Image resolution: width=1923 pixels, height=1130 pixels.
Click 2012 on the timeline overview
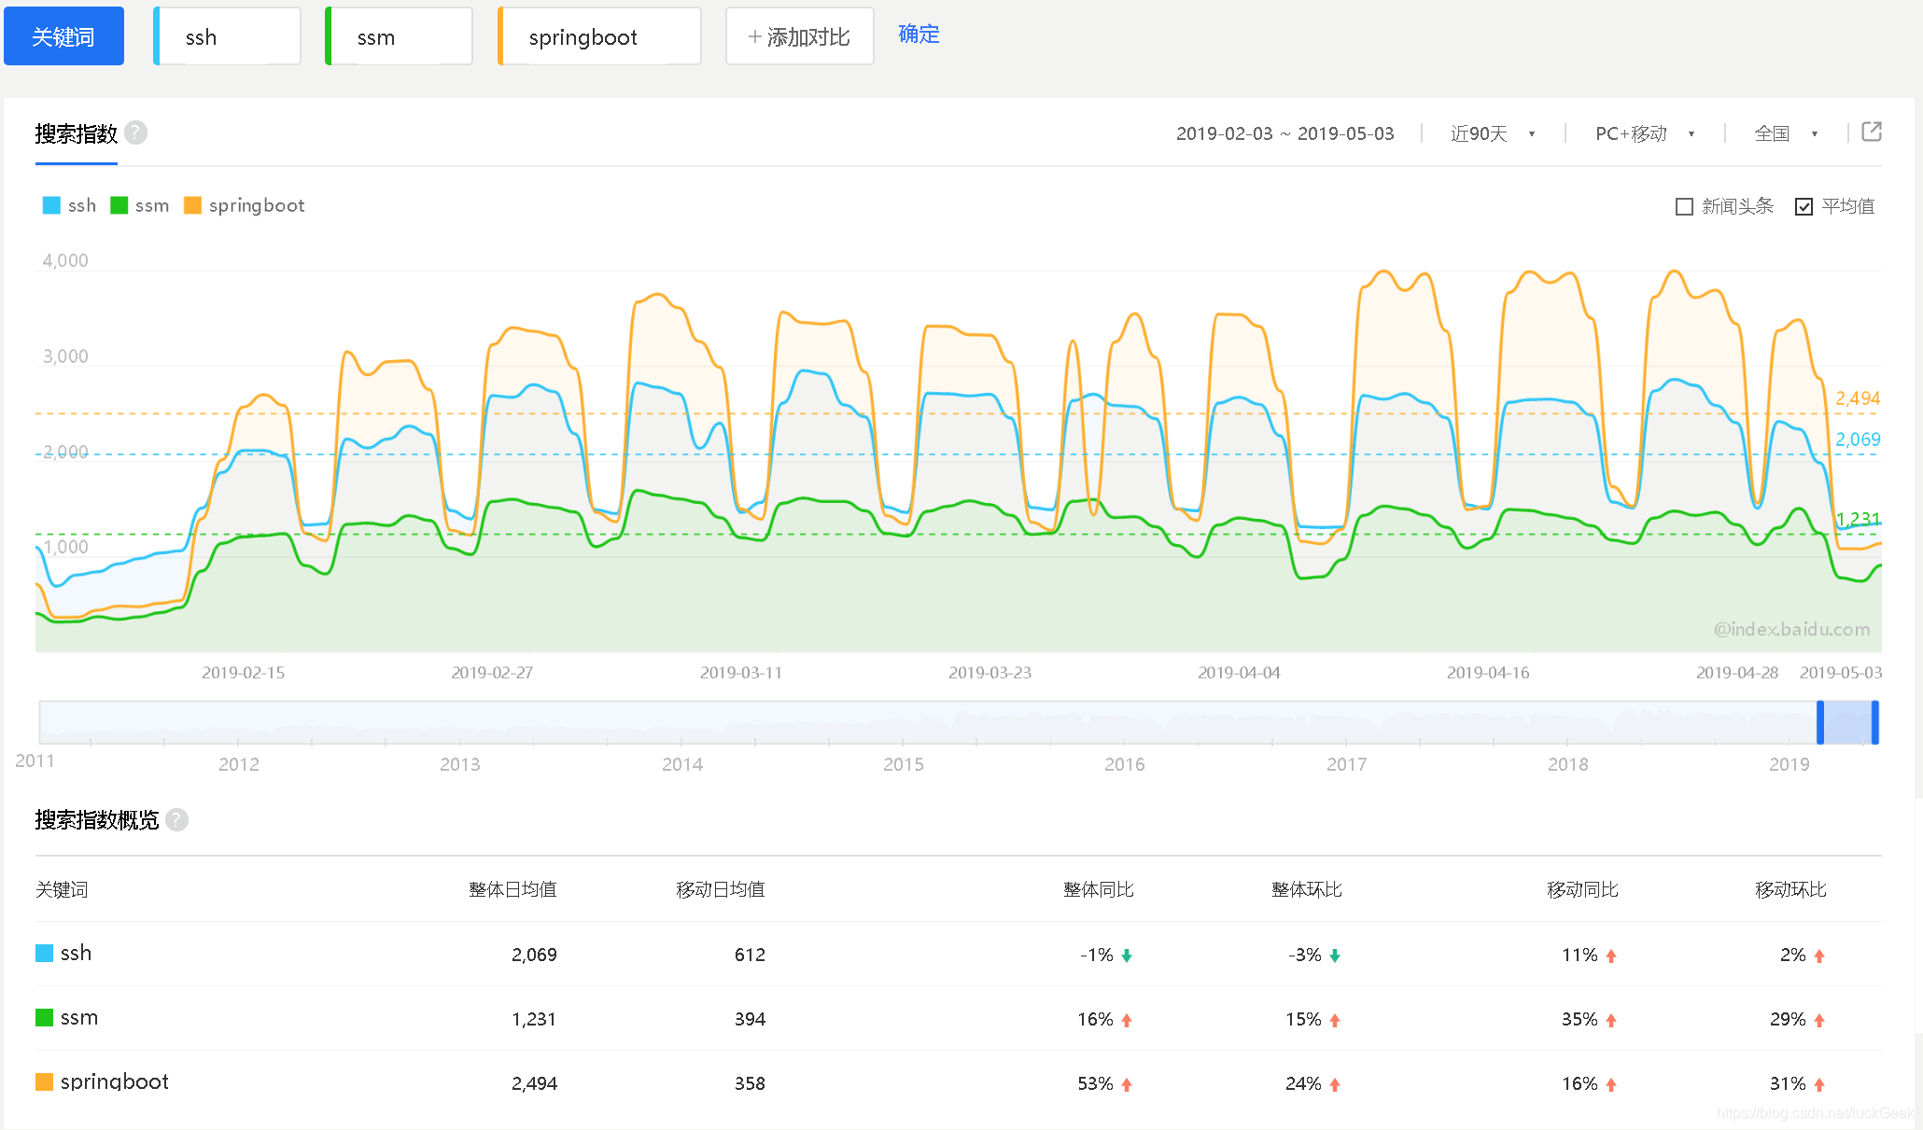(238, 764)
